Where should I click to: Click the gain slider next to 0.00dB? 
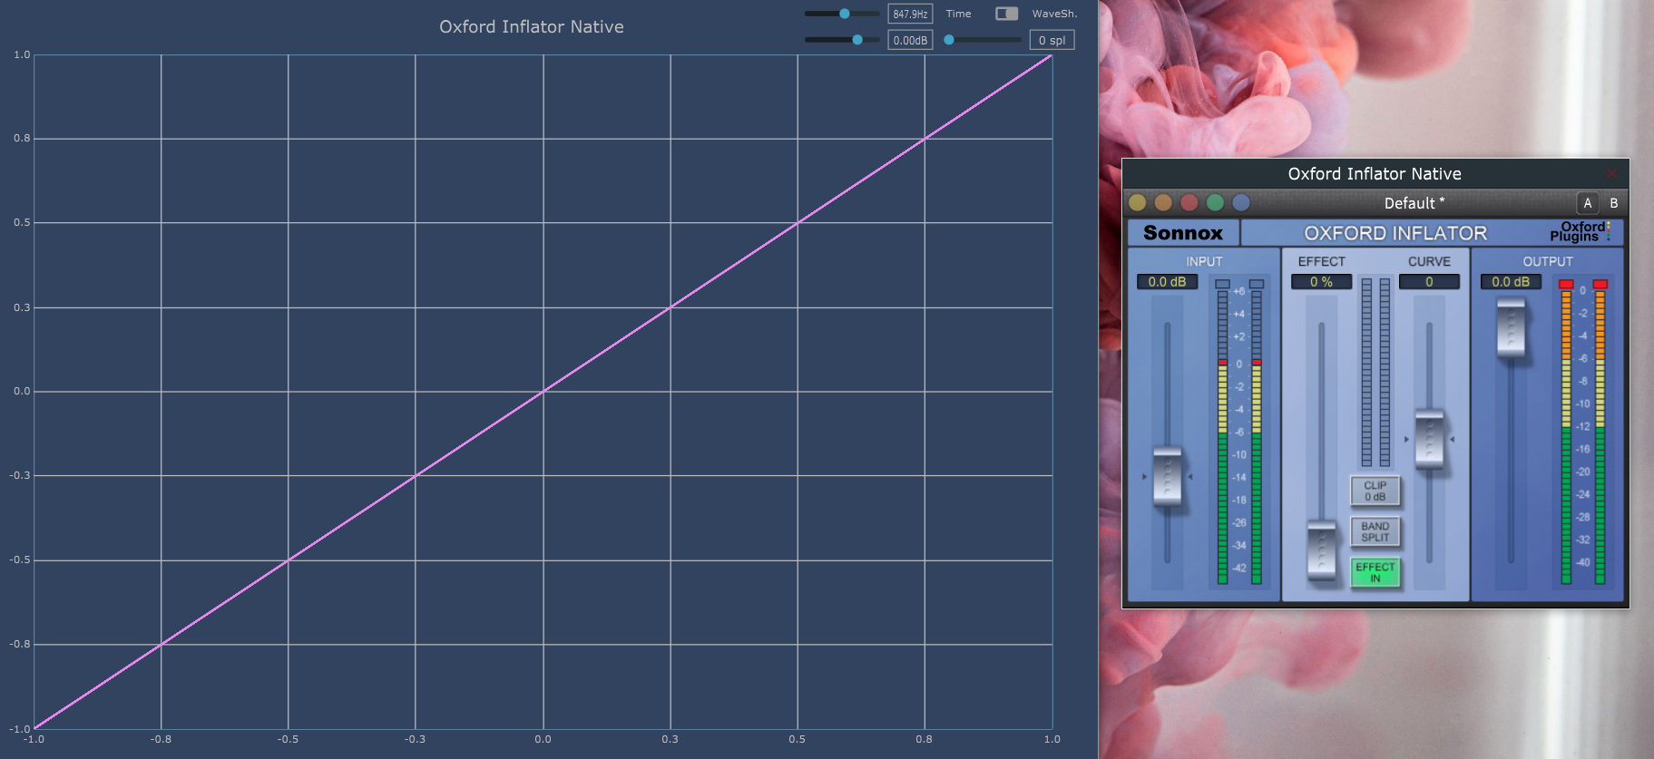click(x=842, y=40)
